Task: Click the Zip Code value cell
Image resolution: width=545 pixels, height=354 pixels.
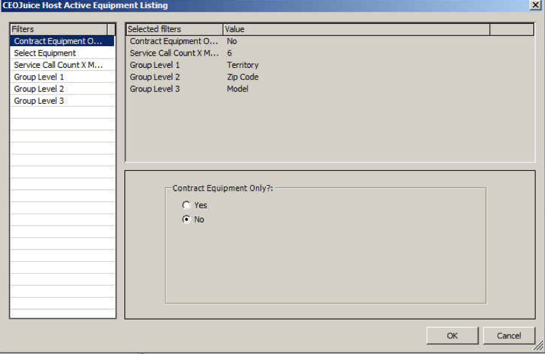Action: click(243, 77)
